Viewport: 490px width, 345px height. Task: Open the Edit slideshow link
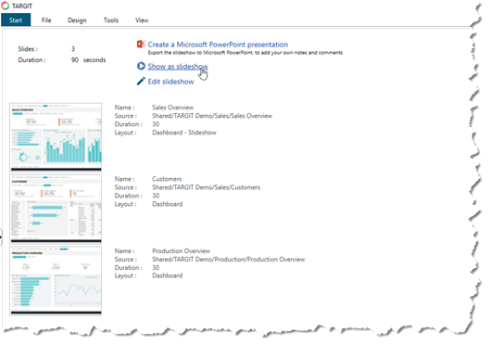[170, 82]
